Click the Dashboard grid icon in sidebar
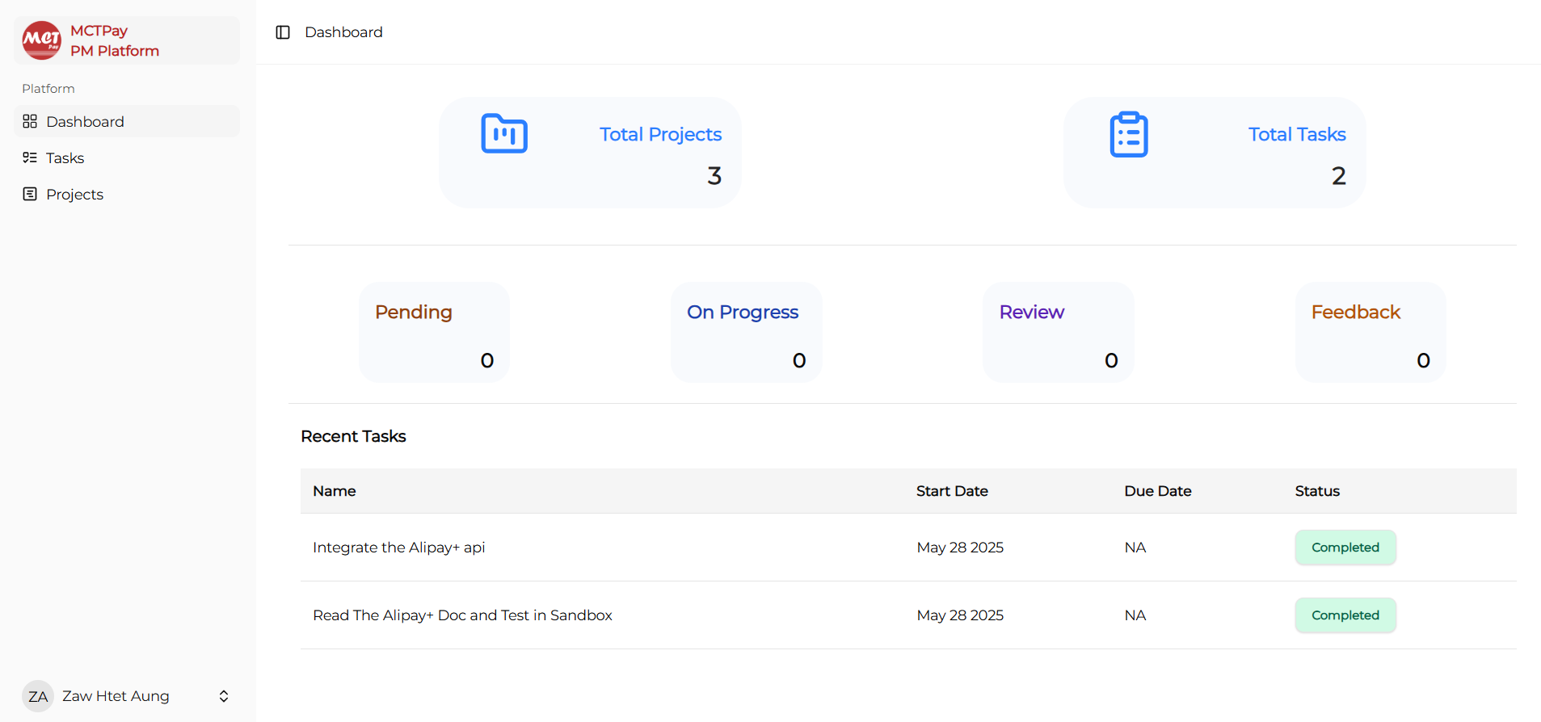This screenshot has height=722, width=1541. (30, 121)
